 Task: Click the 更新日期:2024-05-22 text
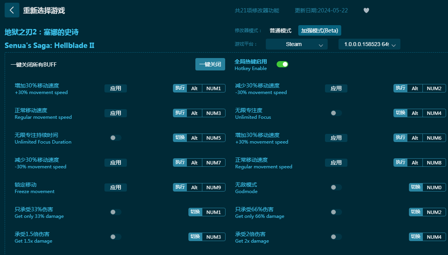[321, 10]
